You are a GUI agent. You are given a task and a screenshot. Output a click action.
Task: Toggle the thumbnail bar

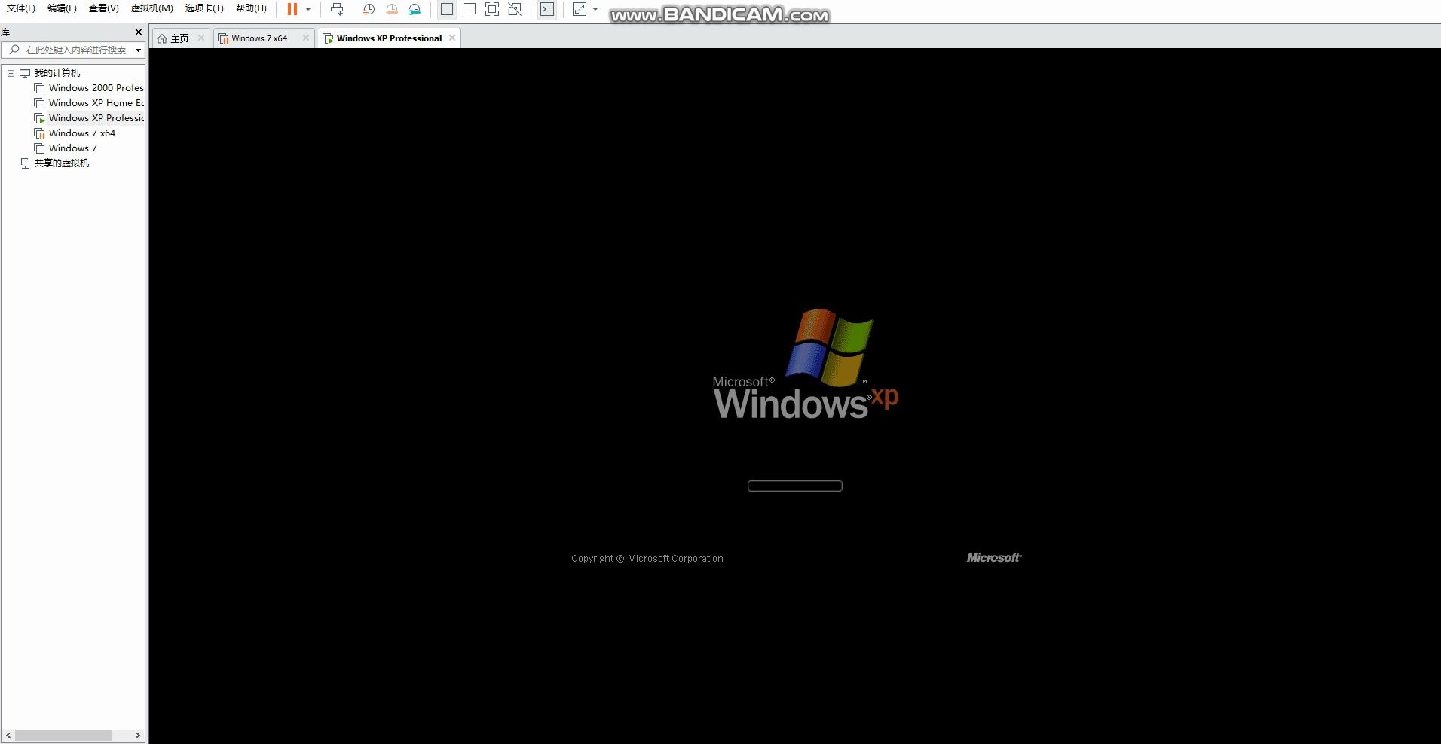(x=470, y=9)
